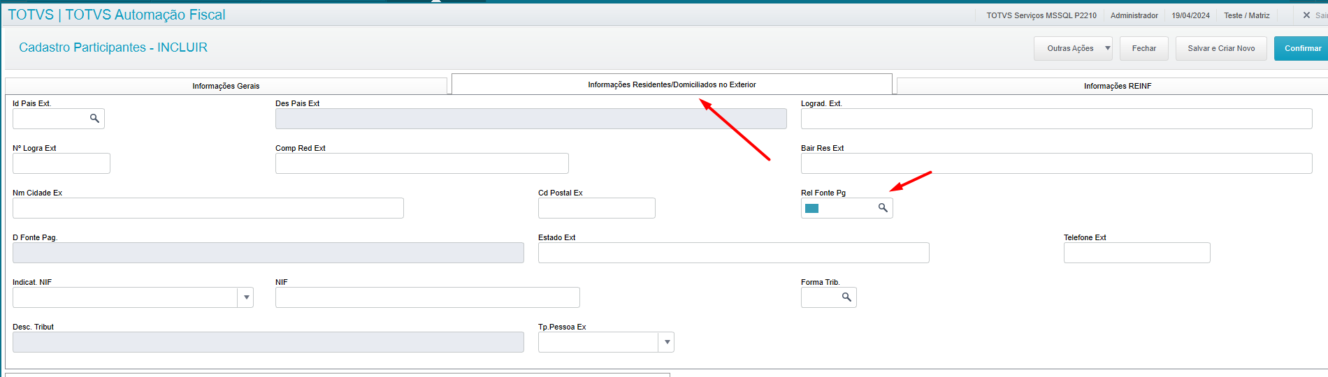Select the Informações Residentes/Domiciliados no Exterior tab
The width and height of the screenshot is (1328, 377).
pyautogui.click(x=672, y=84)
